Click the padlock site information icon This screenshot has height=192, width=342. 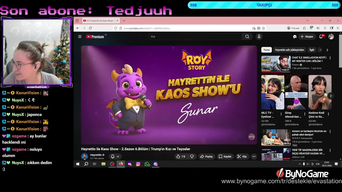pos(121,28)
